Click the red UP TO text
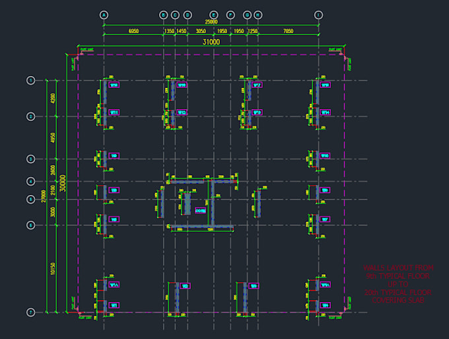Viewport: 449px width, 339px height. click(398, 284)
